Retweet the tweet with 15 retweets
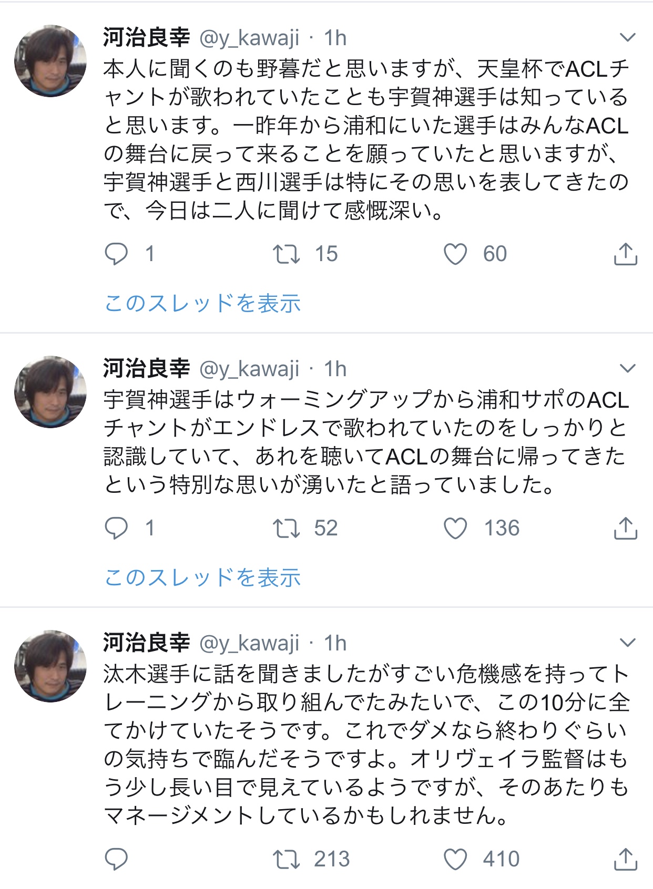The width and height of the screenshot is (653, 889). tap(286, 254)
